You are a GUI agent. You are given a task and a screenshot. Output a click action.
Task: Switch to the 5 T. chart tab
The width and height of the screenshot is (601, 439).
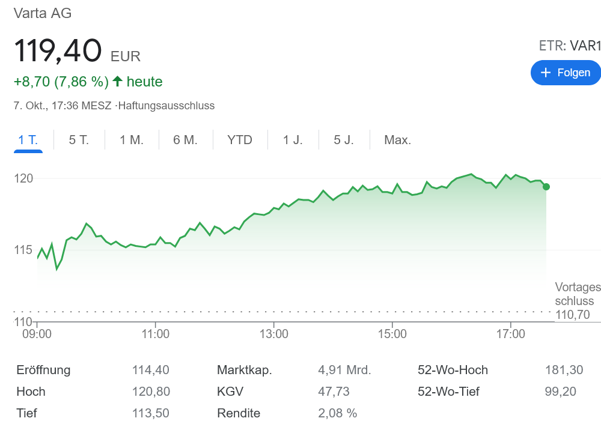[x=79, y=140]
